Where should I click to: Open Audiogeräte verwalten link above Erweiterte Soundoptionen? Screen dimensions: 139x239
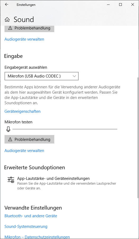pos(24,151)
